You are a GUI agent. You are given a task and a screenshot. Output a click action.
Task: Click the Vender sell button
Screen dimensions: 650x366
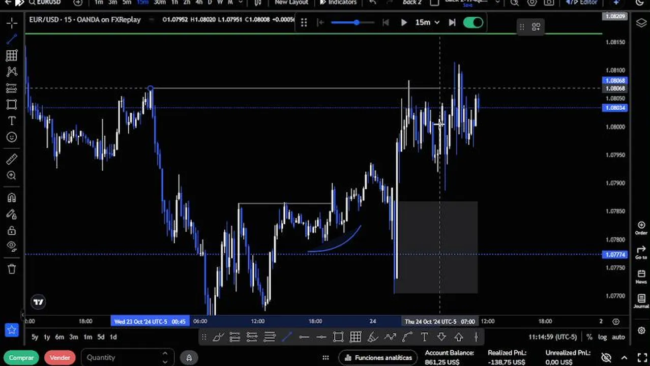point(60,358)
